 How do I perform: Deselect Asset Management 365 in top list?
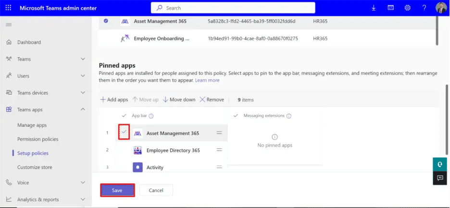pyautogui.click(x=106, y=21)
